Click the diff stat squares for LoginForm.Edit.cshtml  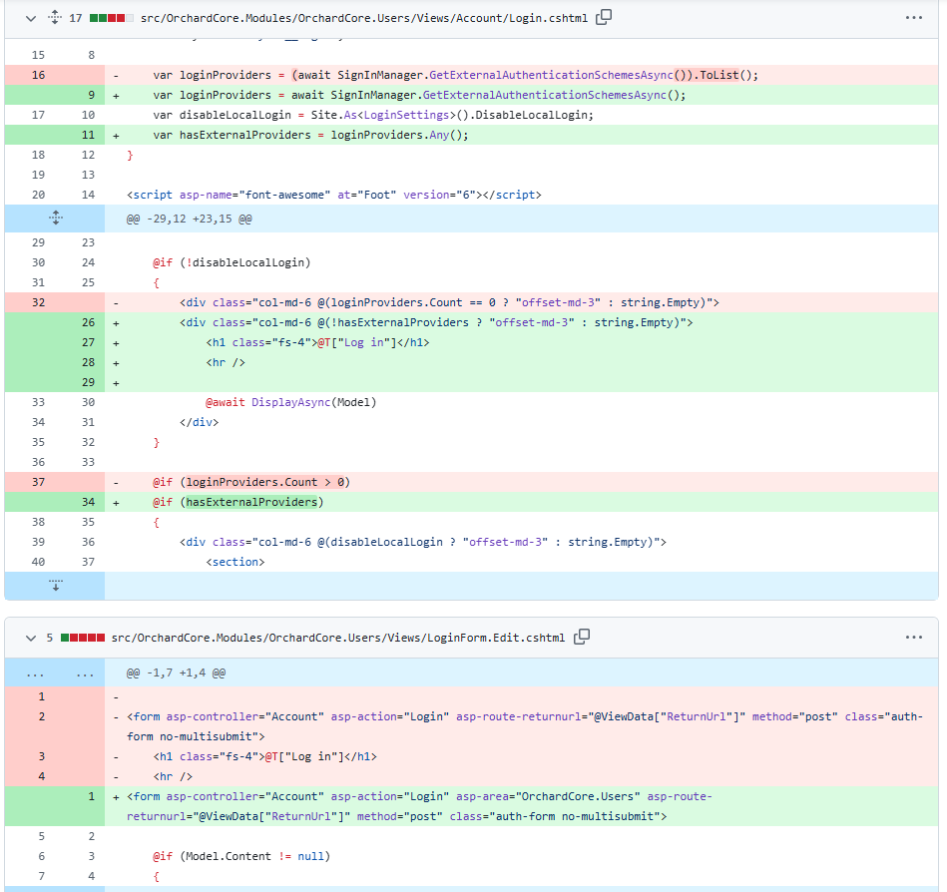click(83, 638)
